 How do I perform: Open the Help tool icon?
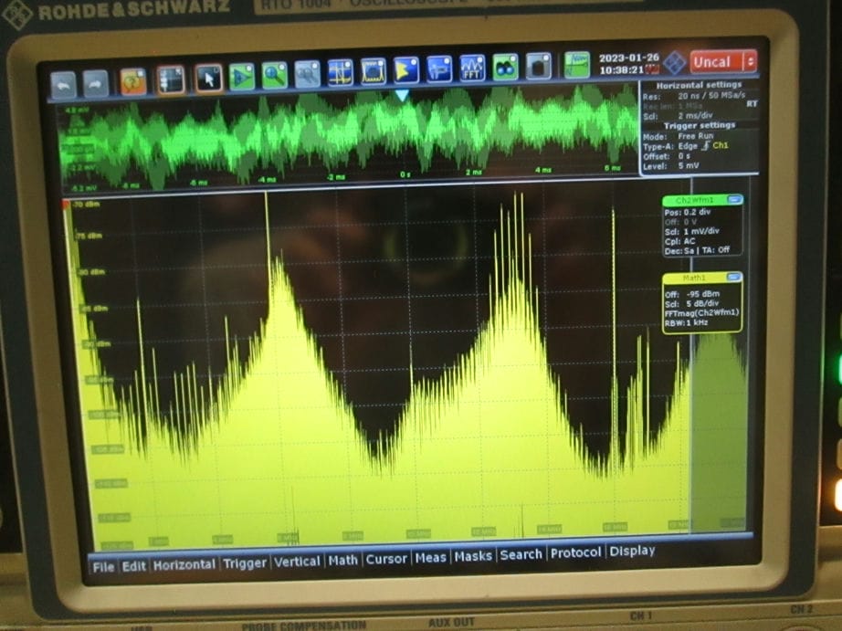pyautogui.click(x=133, y=81)
